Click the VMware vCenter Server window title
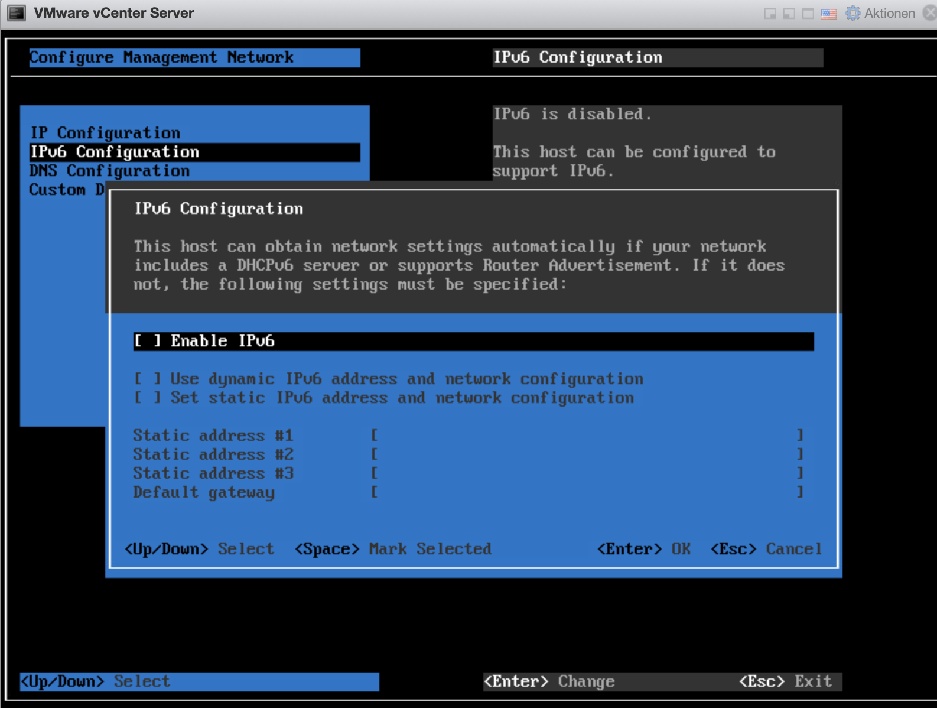The height and width of the screenshot is (708, 937). tap(114, 13)
